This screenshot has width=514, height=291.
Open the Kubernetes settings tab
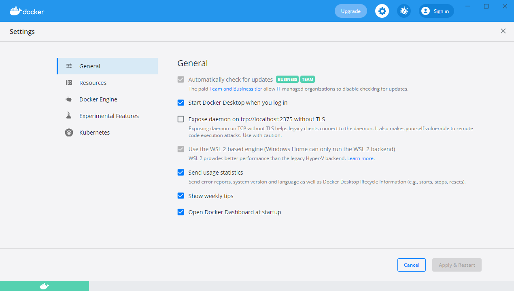click(107, 132)
